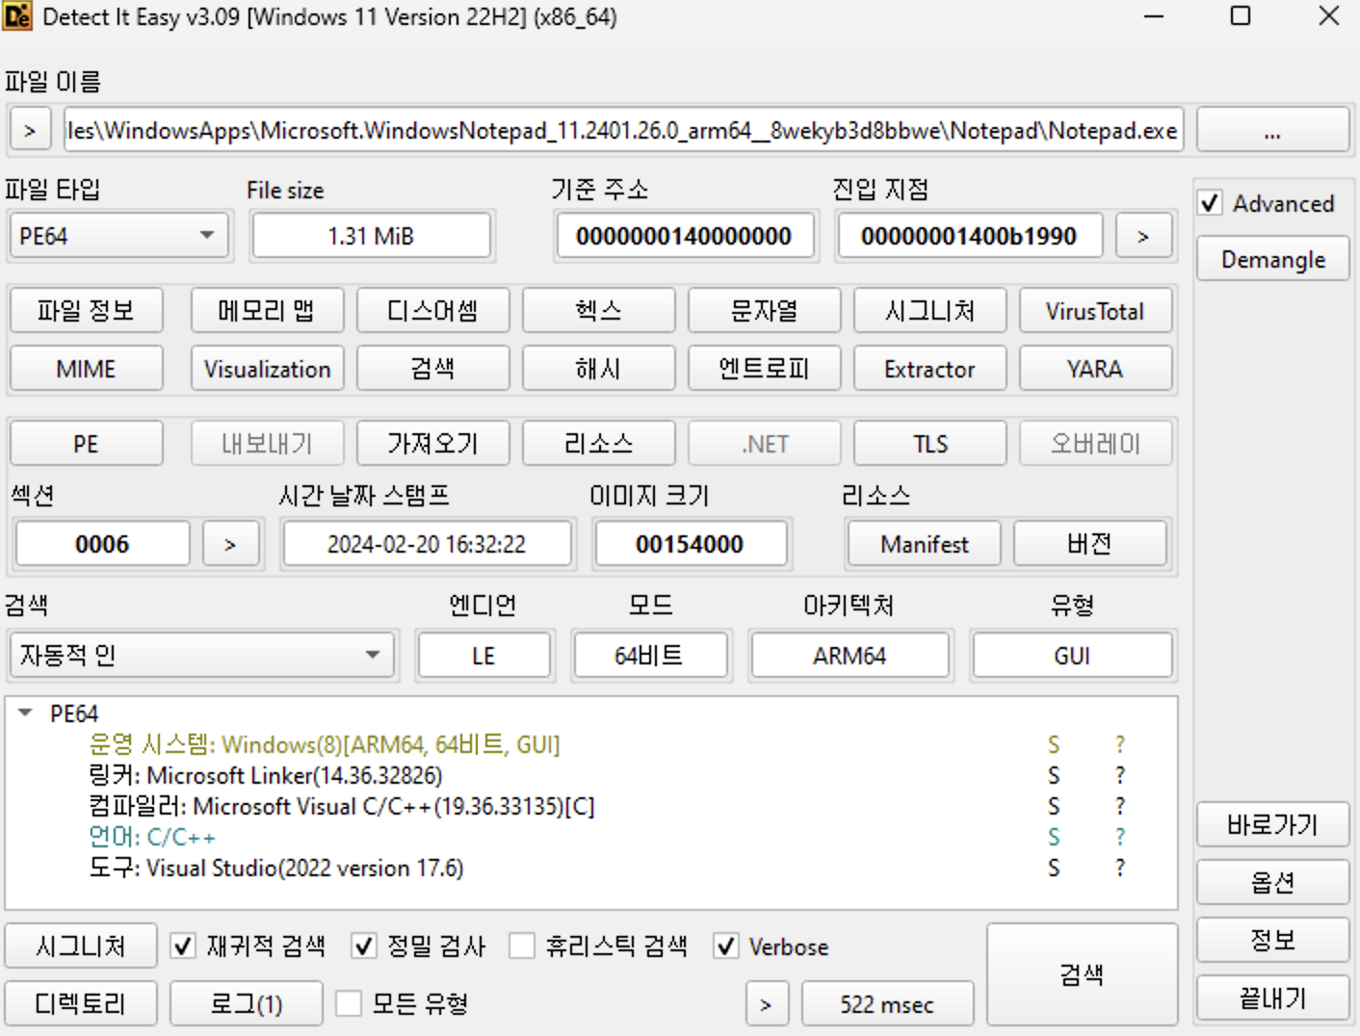Click the entry point field 00000001400b1990
The height and width of the screenshot is (1036, 1360).
969,236
